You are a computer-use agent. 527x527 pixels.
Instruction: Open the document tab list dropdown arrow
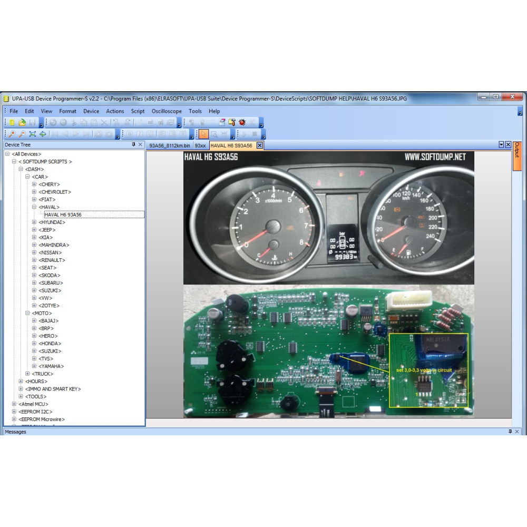pos(501,144)
